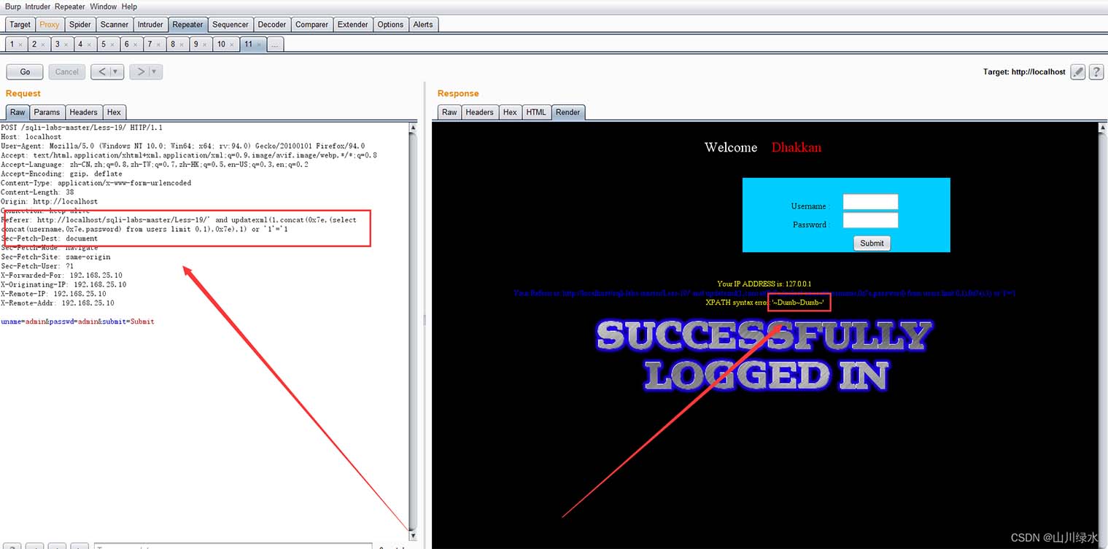Click the Password field in rendered page
Image resolution: width=1108 pixels, height=549 pixels.
tap(870, 220)
